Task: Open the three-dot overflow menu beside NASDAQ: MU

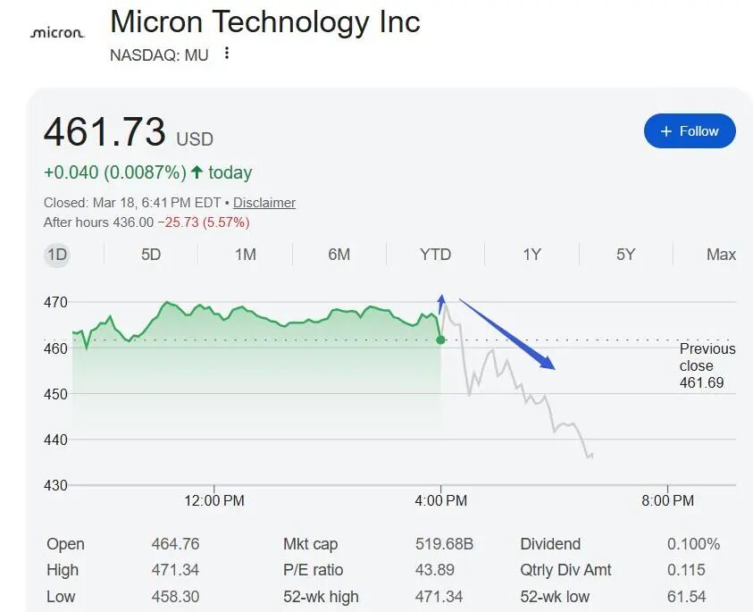Action: point(226,54)
